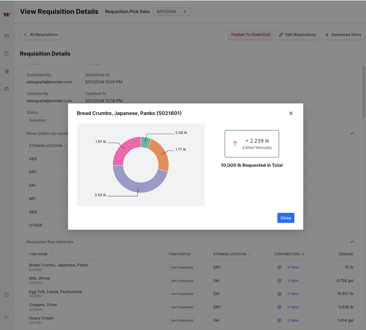The height and width of the screenshot is (330, 366).
Task: Open the 2 Tasks link for Egg Yolk
Action: [x=293, y=294]
